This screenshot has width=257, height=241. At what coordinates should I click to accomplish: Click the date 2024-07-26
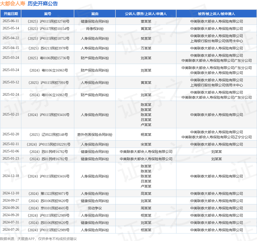click(11, 230)
